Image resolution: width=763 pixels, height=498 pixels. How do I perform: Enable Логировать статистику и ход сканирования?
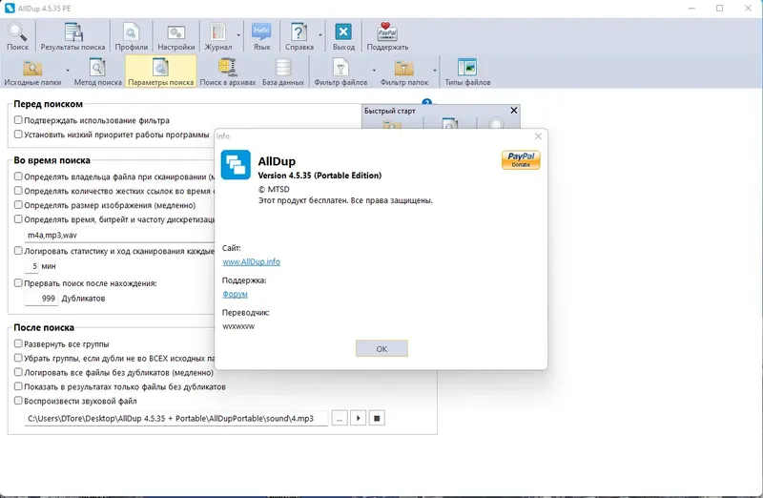18,251
